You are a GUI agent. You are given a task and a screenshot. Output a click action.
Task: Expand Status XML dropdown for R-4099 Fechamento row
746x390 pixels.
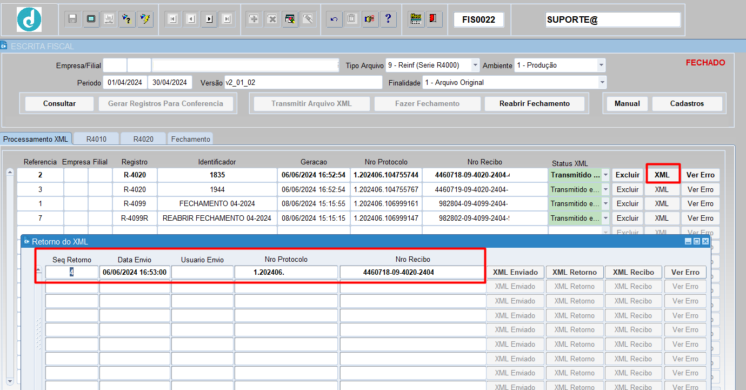pos(605,204)
